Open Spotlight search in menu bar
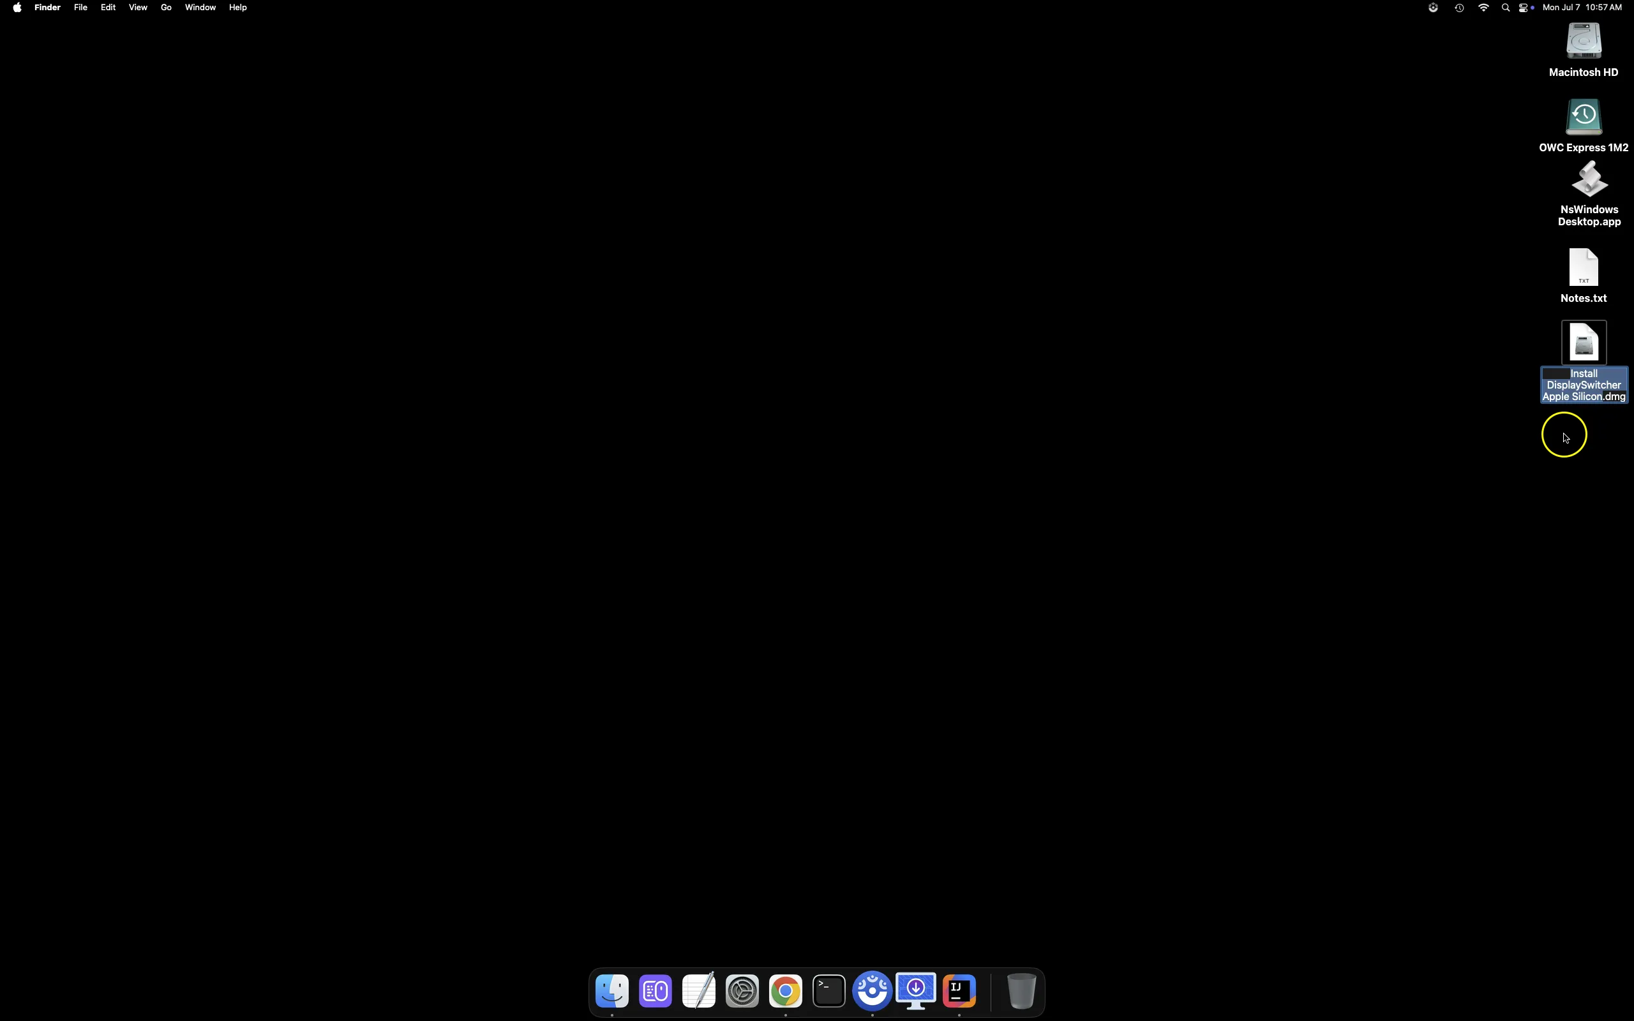The height and width of the screenshot is (1021, 1634). click(1506, 8)
